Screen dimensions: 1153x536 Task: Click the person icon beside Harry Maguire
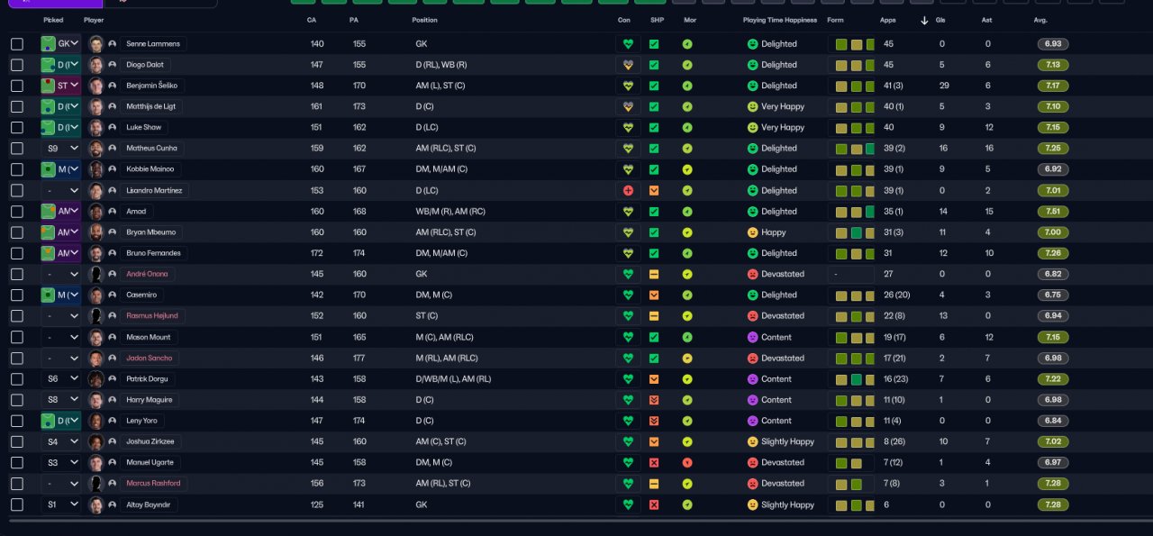point(112,400)
